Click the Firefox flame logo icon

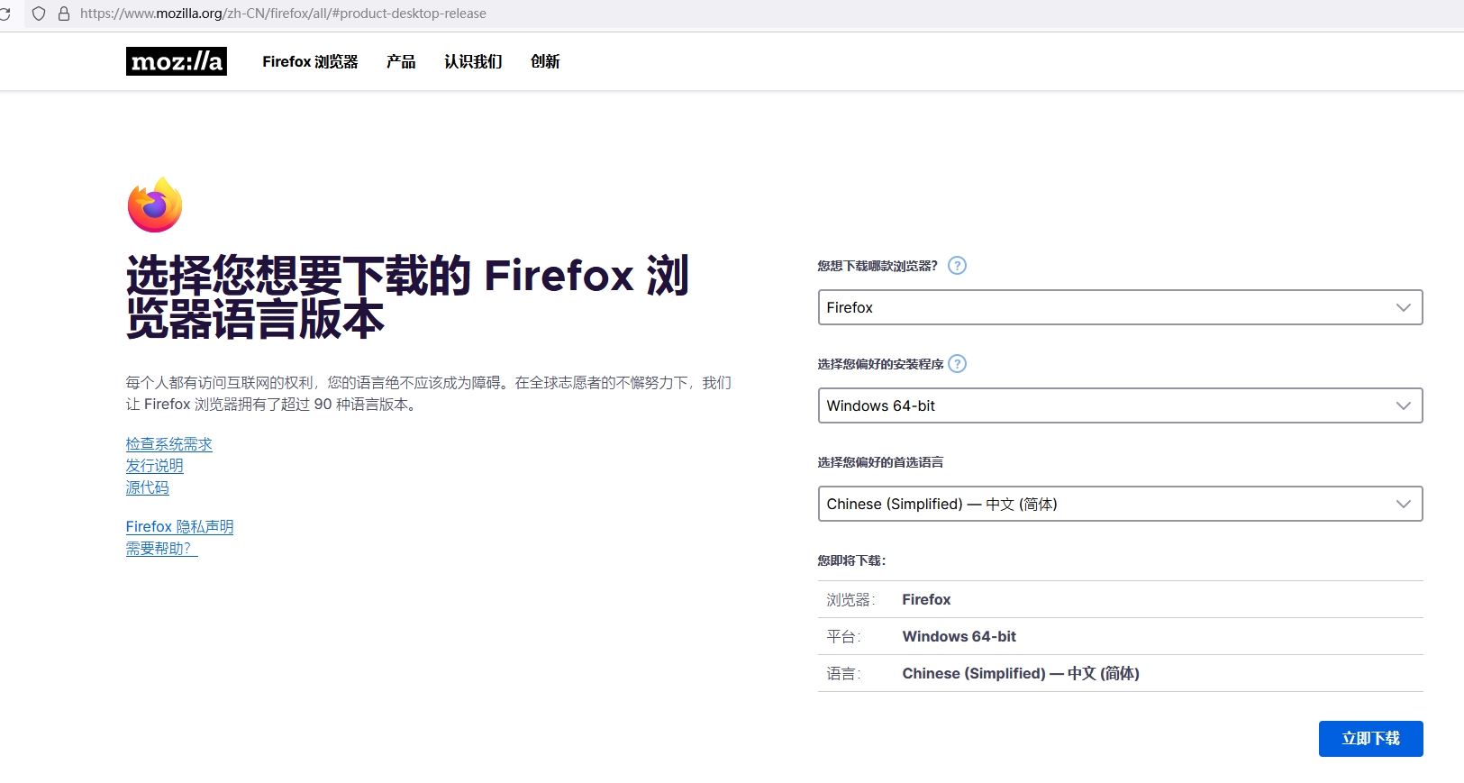pyautogui.click(x=155, y=205)
